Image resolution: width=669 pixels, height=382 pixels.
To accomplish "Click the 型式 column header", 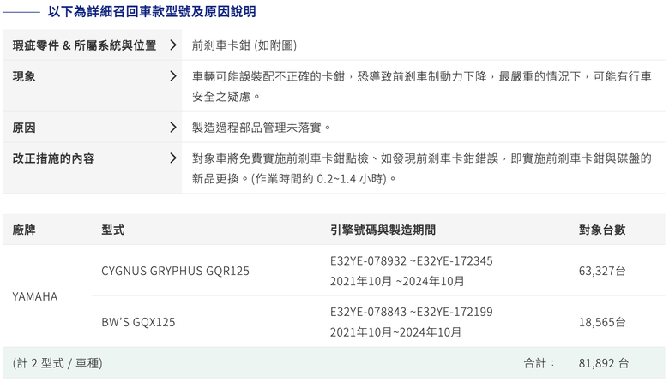I will coord(112,230).
